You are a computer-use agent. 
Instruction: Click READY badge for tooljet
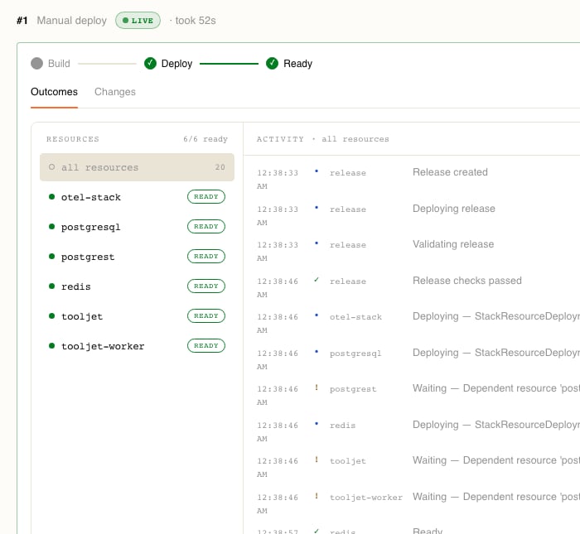[206, 316]
